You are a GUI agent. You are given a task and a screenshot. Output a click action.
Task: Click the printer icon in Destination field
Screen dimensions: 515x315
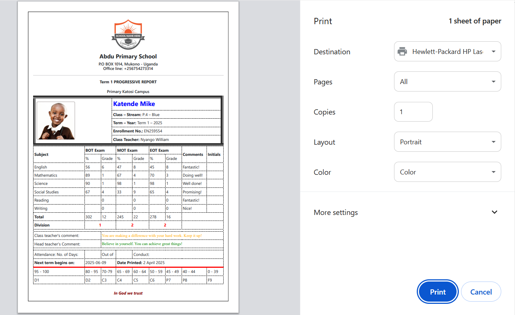[x=402, y=52]
